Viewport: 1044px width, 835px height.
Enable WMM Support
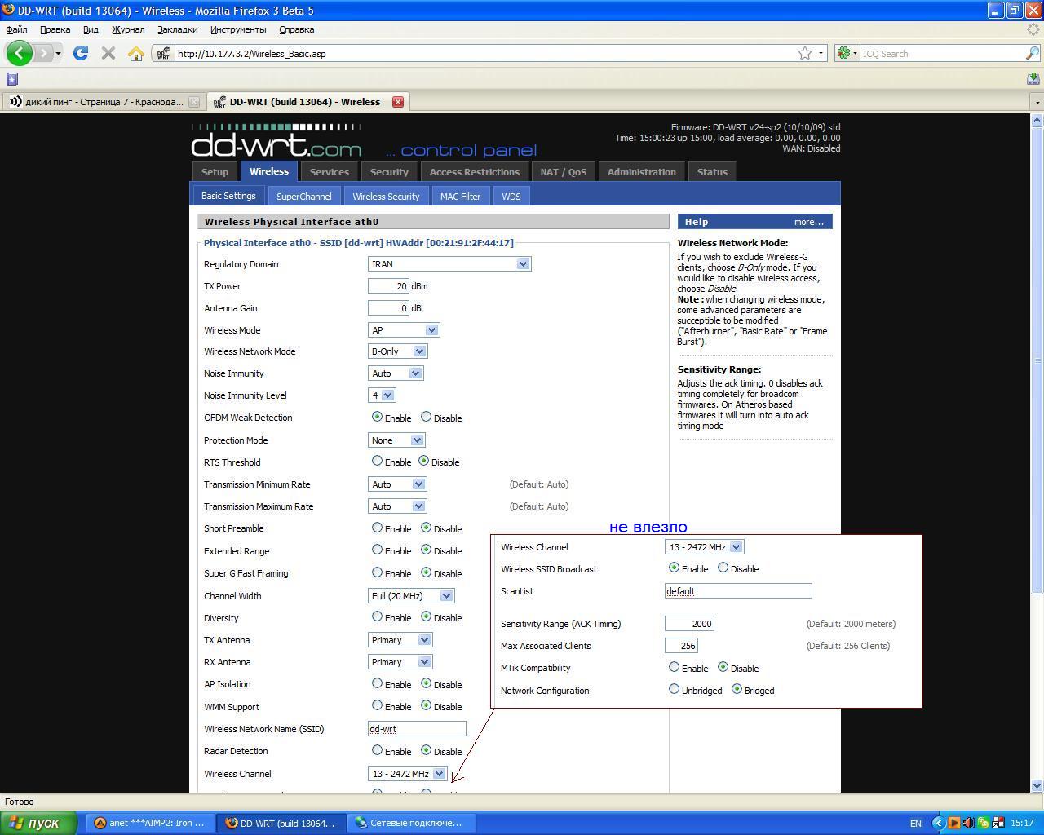[x=377, y=705]
